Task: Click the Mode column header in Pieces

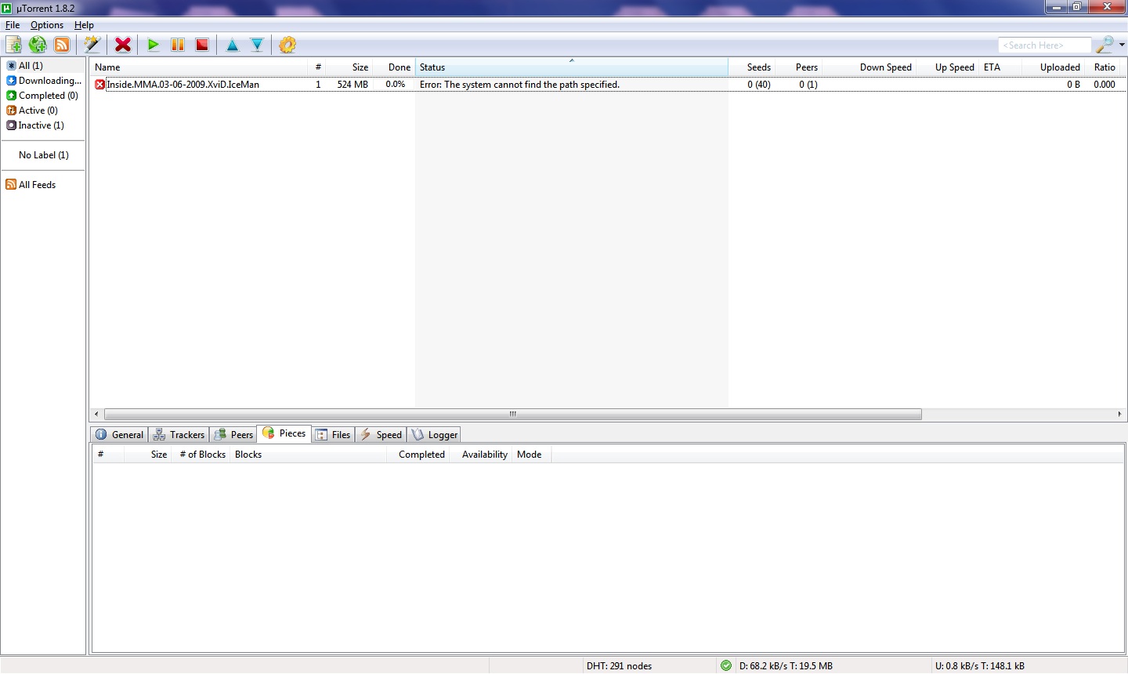Action: (532, 455)
